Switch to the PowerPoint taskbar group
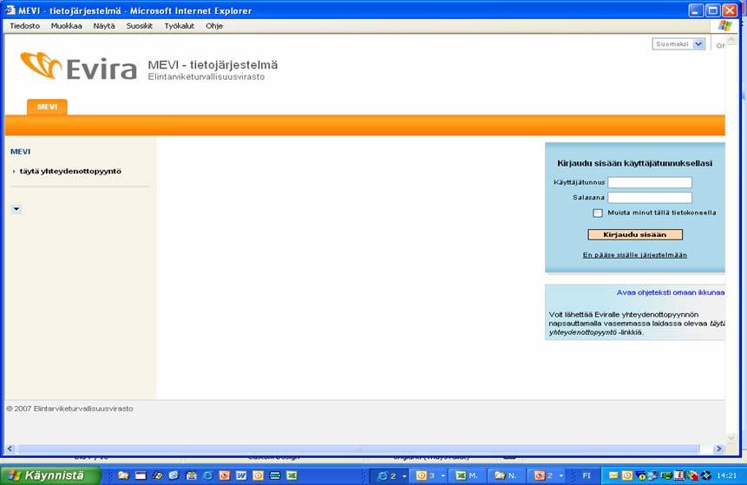Image resolution: width=747 pixels, height=485 pixels. 545,475
